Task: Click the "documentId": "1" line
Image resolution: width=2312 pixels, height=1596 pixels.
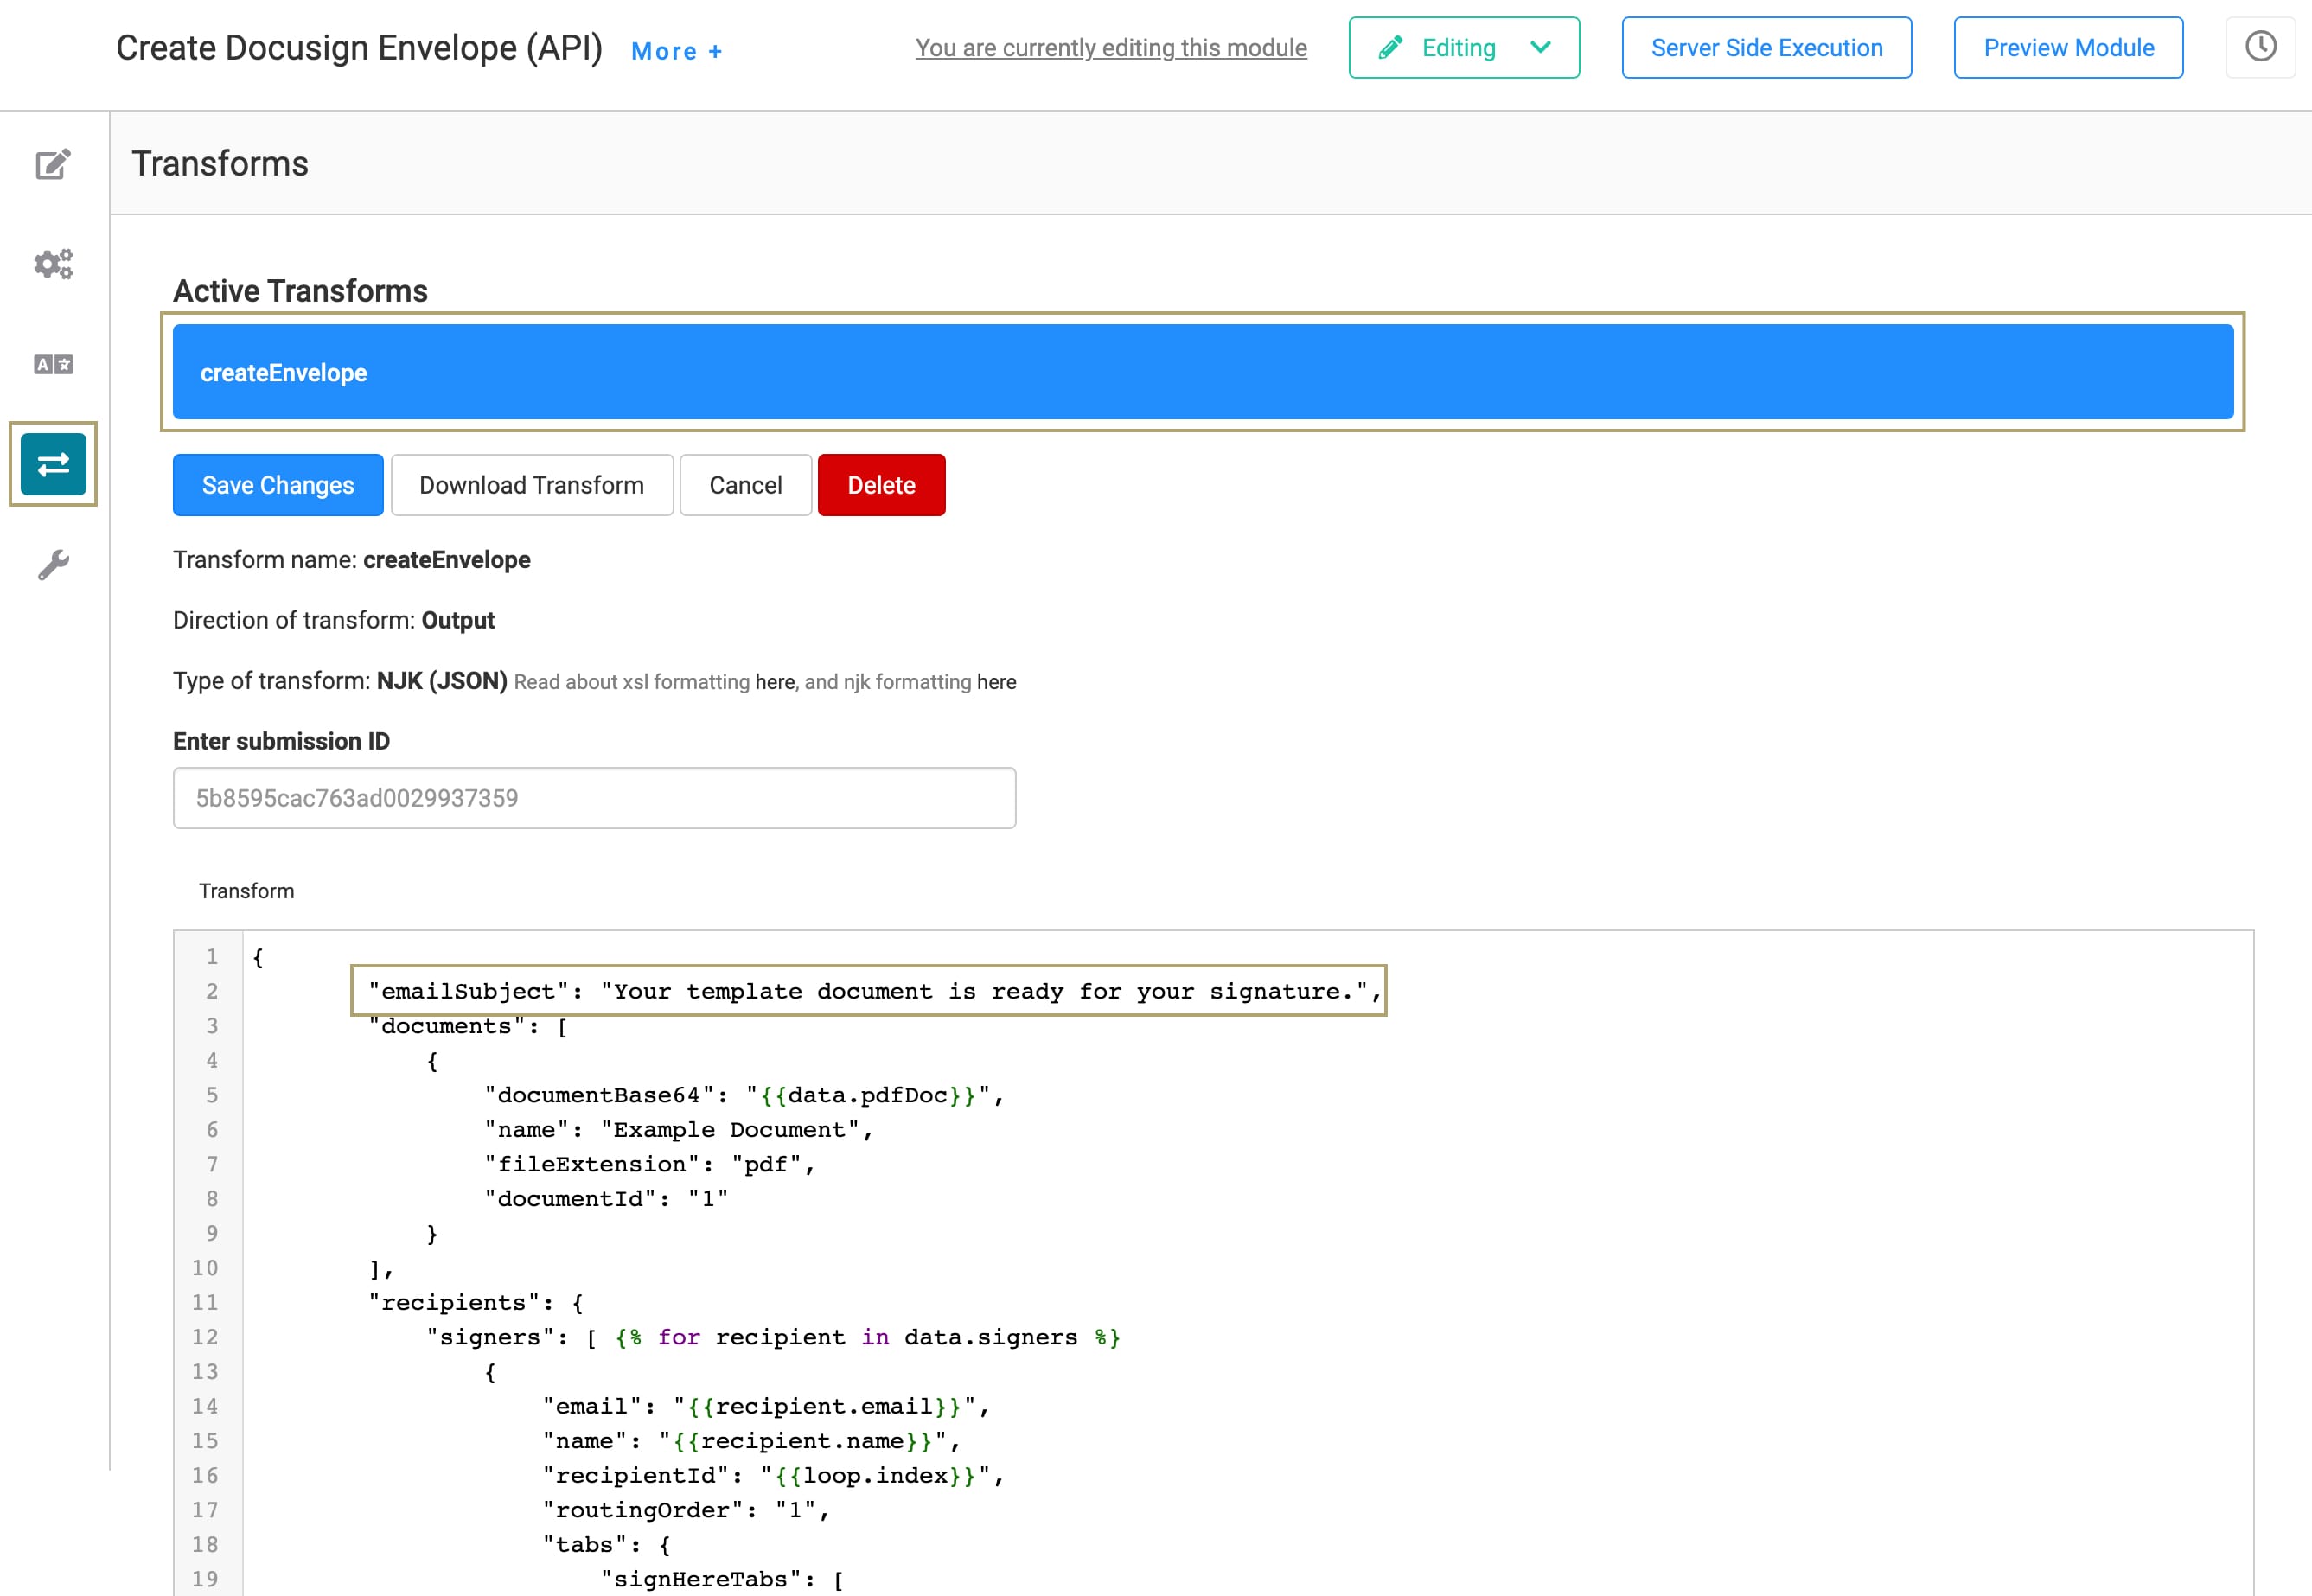Action: coord(606,1199)
